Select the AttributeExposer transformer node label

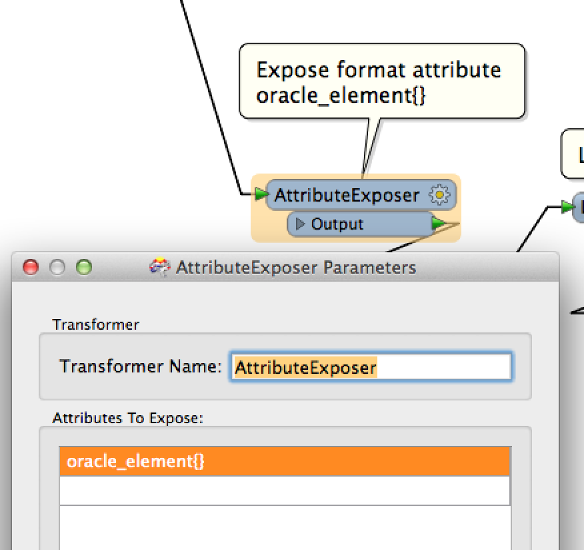click(347, 196)
